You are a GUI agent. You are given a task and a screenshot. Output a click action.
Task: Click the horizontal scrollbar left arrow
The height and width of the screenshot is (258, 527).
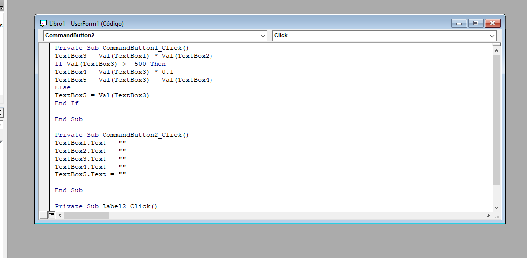60,215
